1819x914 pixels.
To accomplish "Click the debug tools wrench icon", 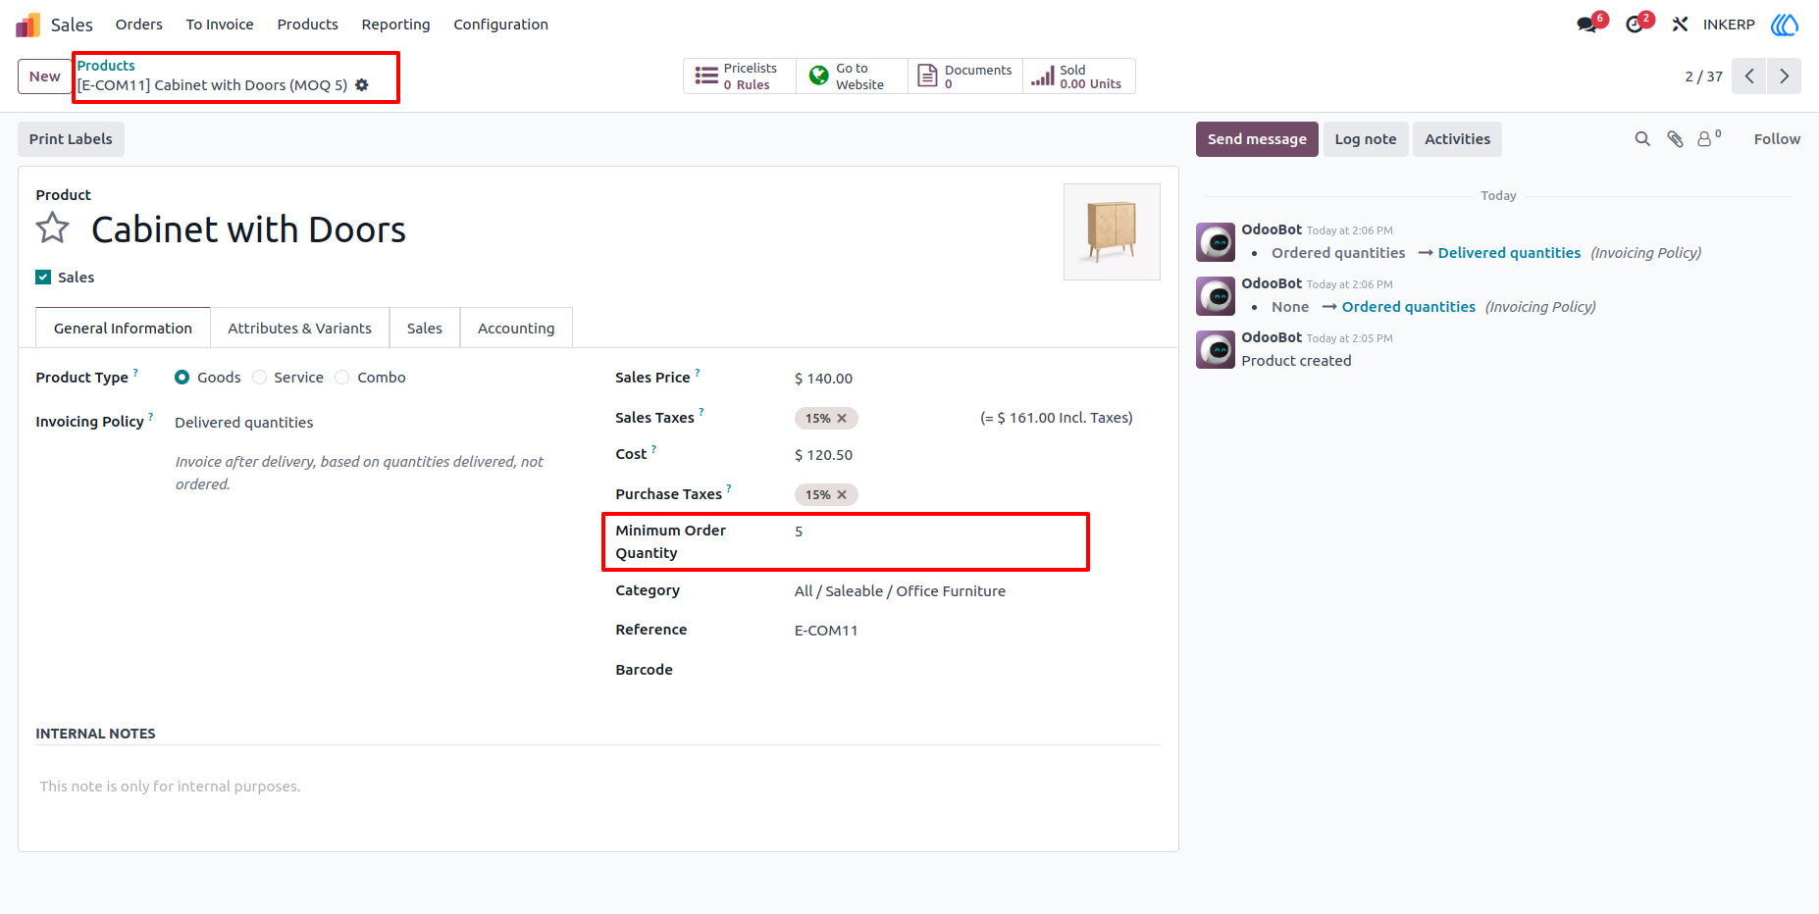I will [1680, 25].
